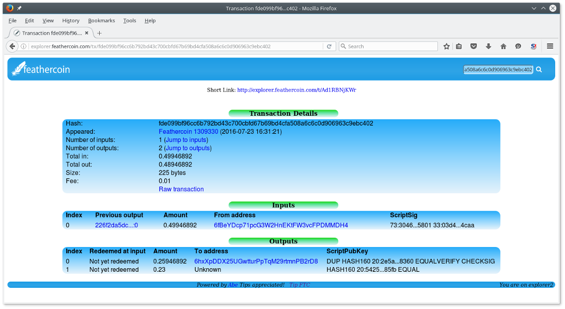Click the Outputs section heading

click(x=284, y=241)
